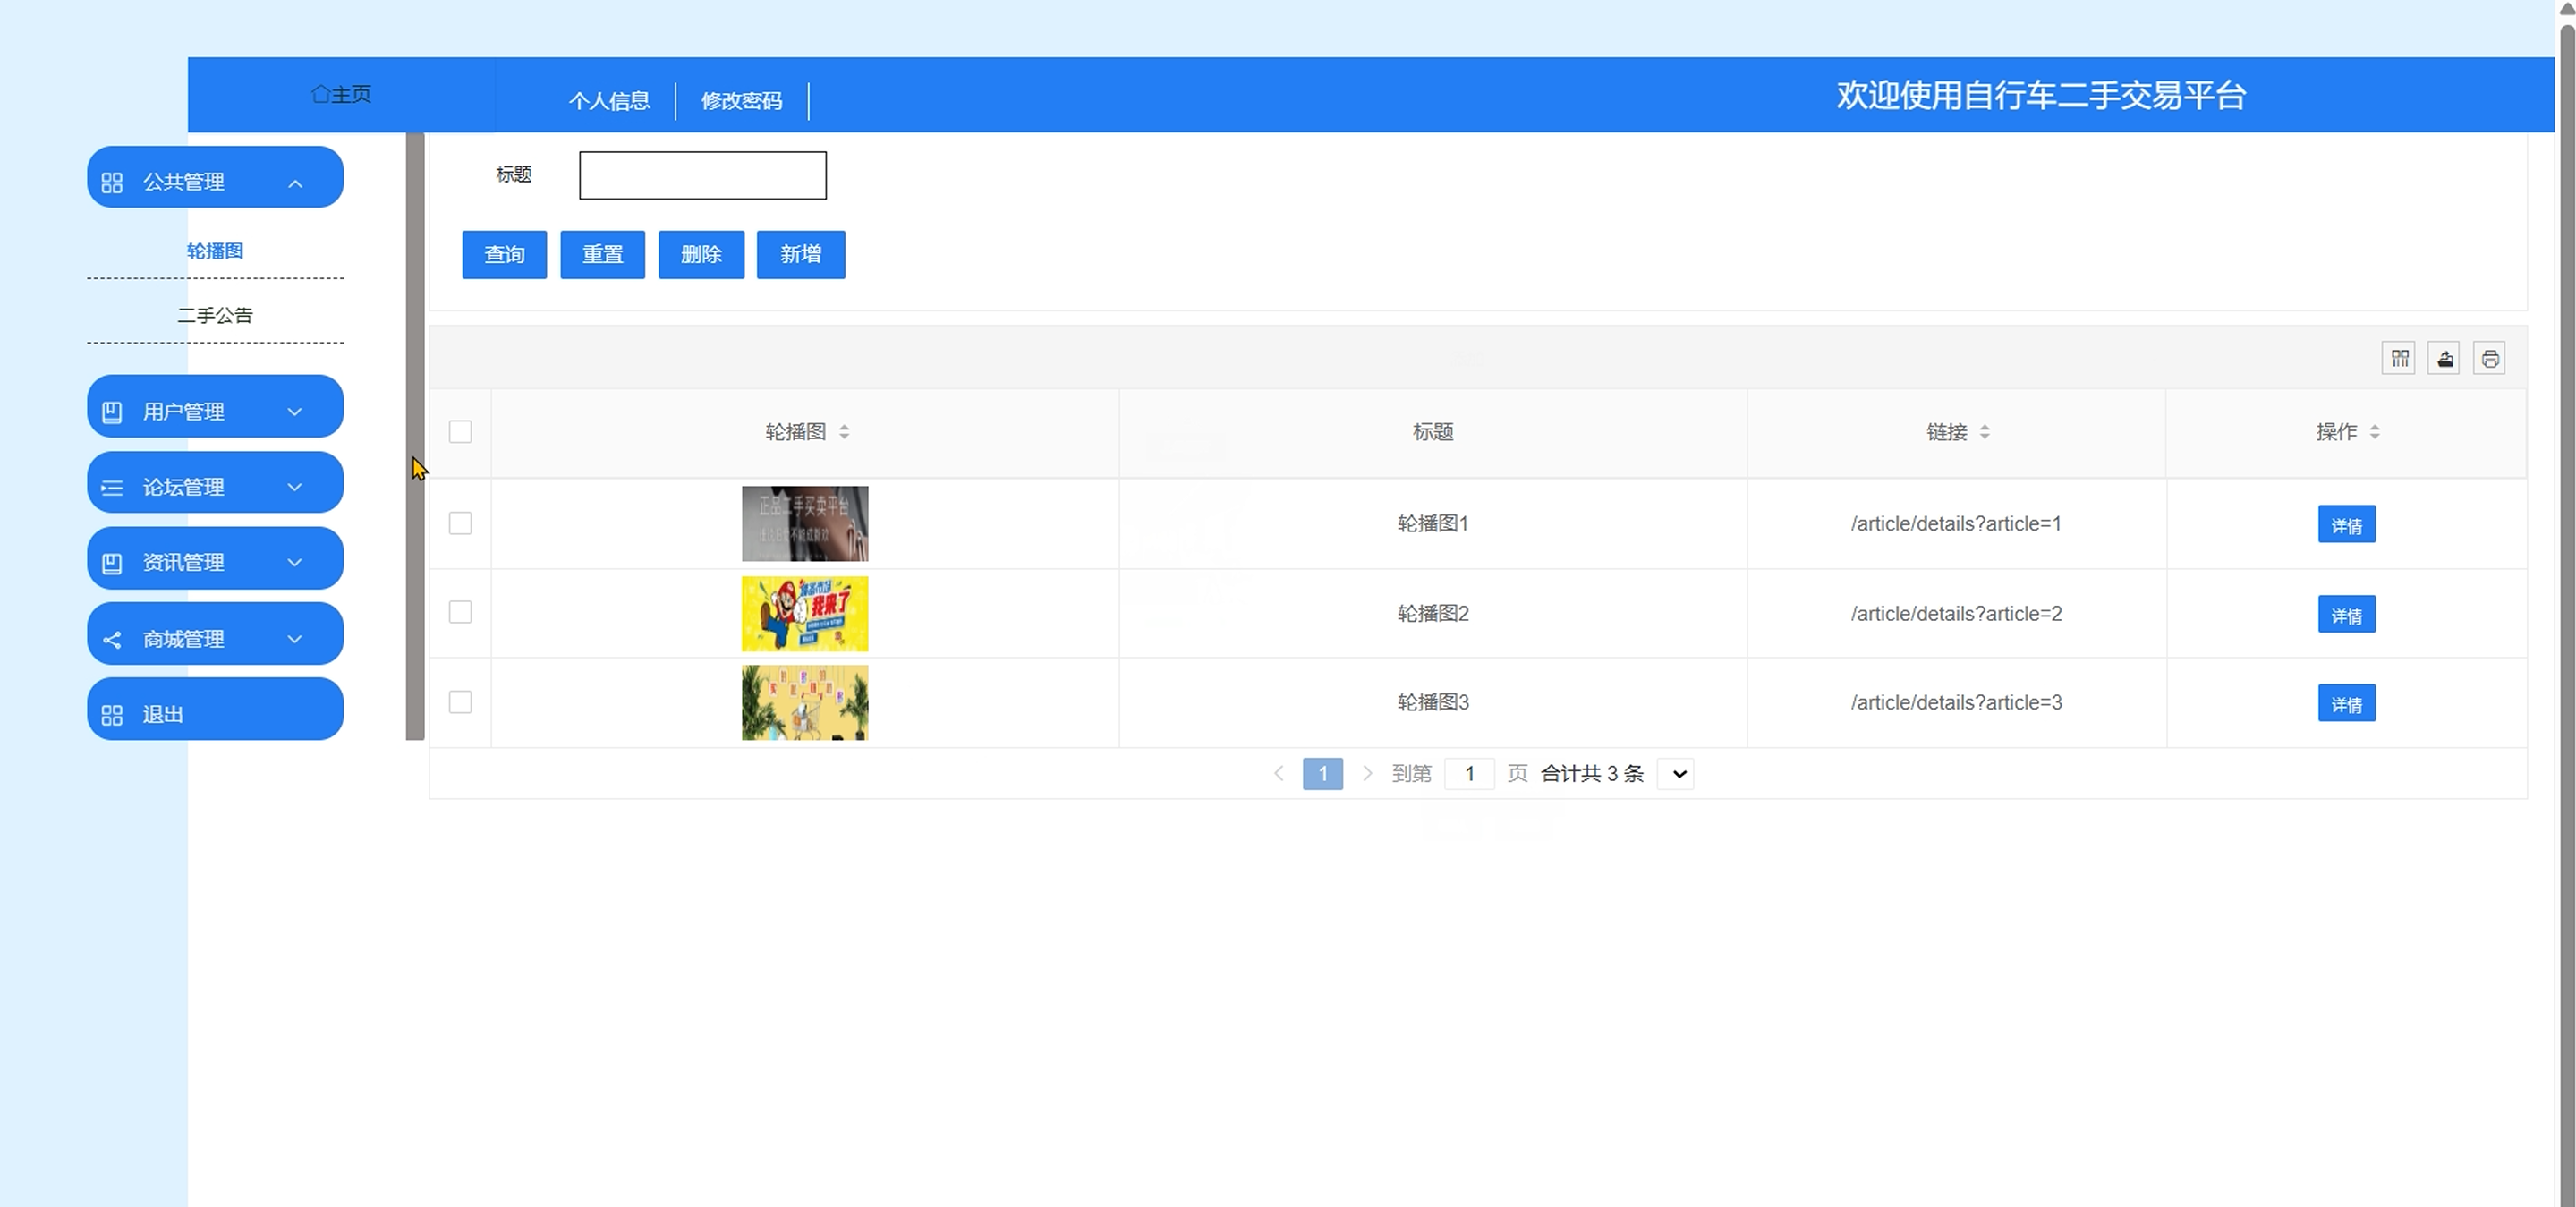
Task: Open 详情 for 轮播图2
Action: pos(2346,615)
